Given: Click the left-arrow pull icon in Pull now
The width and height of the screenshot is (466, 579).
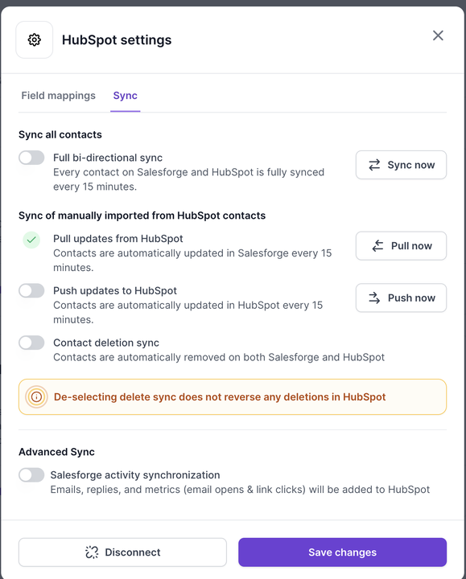Looking at the screenshot, I should tap(377, 246).
